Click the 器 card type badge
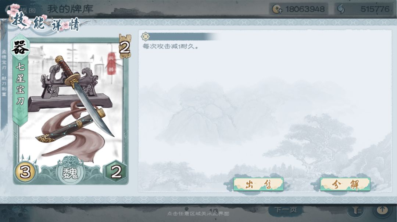 tap(20, 47)
